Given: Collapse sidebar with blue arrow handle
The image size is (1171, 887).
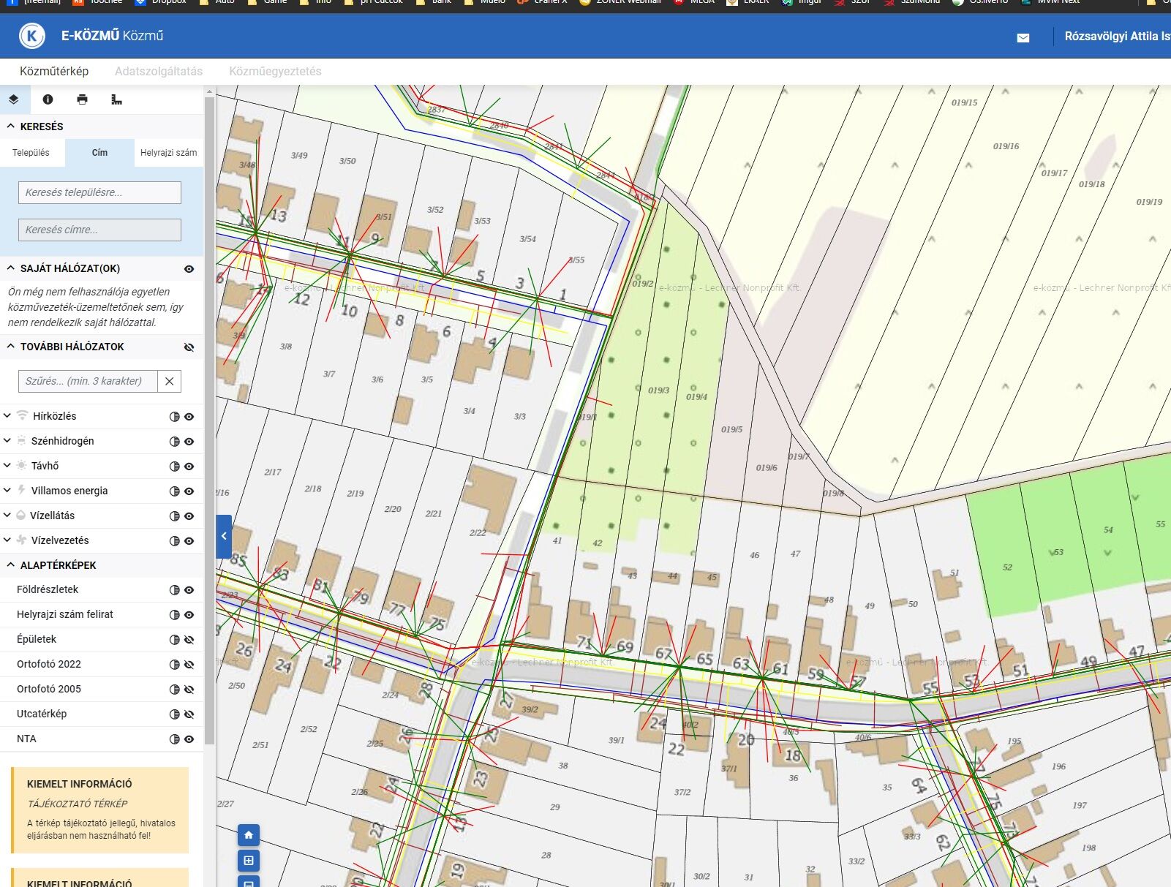Looking at the screenshot, I should pyautogui.click(x=224, y=536).
